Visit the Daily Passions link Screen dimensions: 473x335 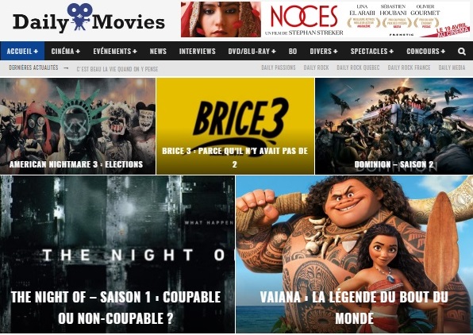279,67
